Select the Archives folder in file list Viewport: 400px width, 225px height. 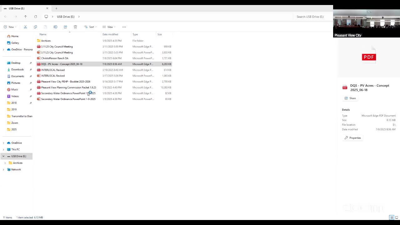[x=104, y=41]
